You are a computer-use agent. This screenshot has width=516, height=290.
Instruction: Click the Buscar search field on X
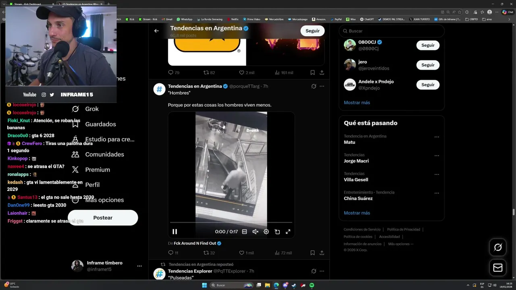coord(391,31)
